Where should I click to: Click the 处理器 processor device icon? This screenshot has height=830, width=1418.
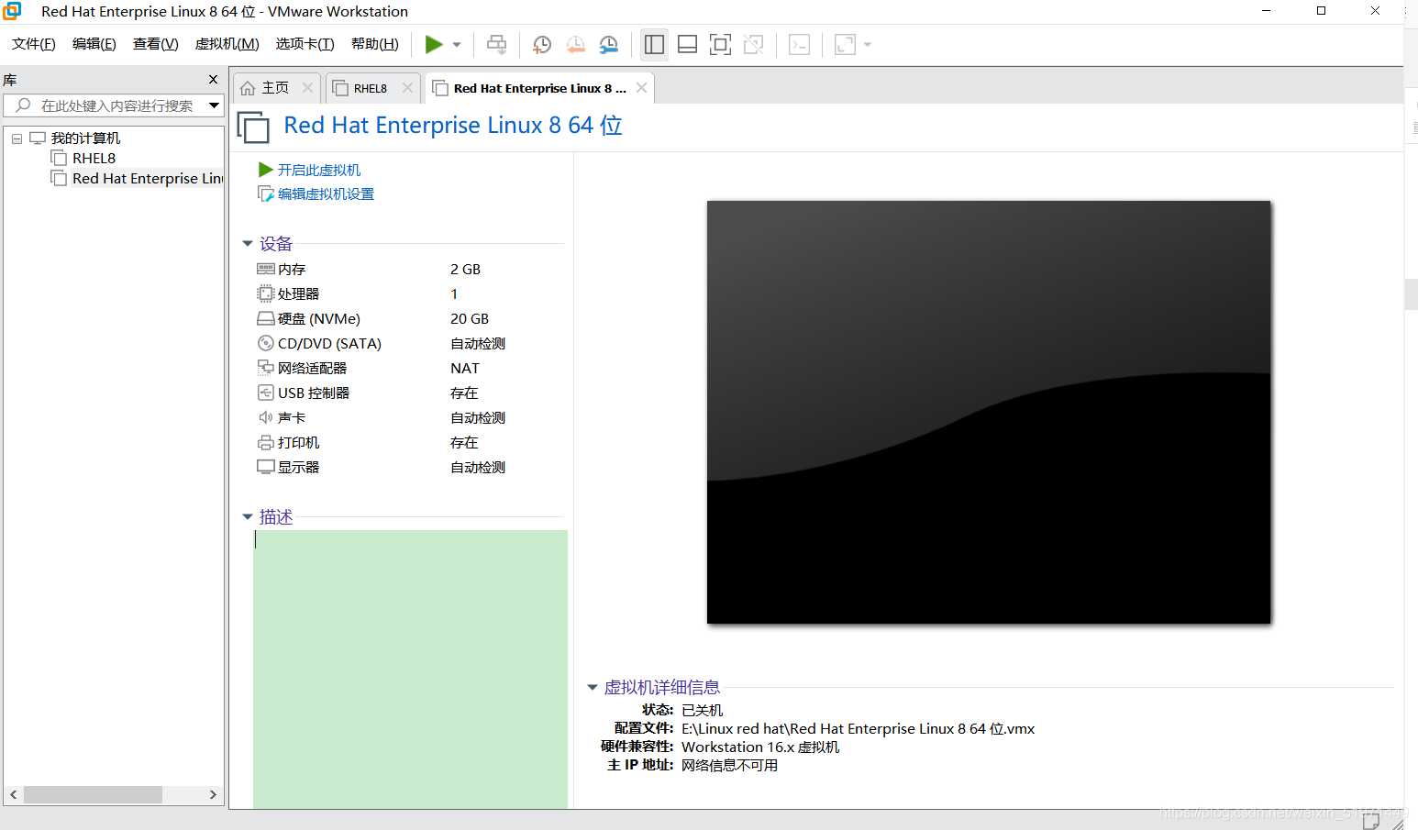[266, 293]
